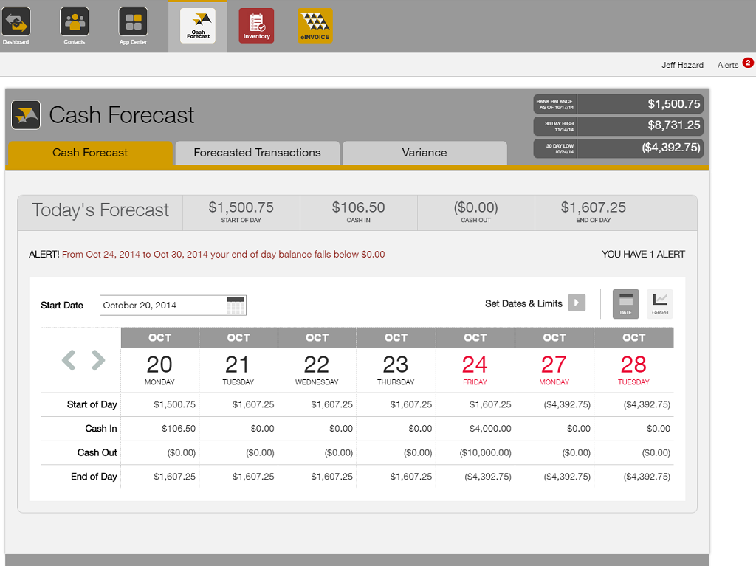Launch the App Center icon
This screenshot has width=756, height=566.
click(134, 22)
